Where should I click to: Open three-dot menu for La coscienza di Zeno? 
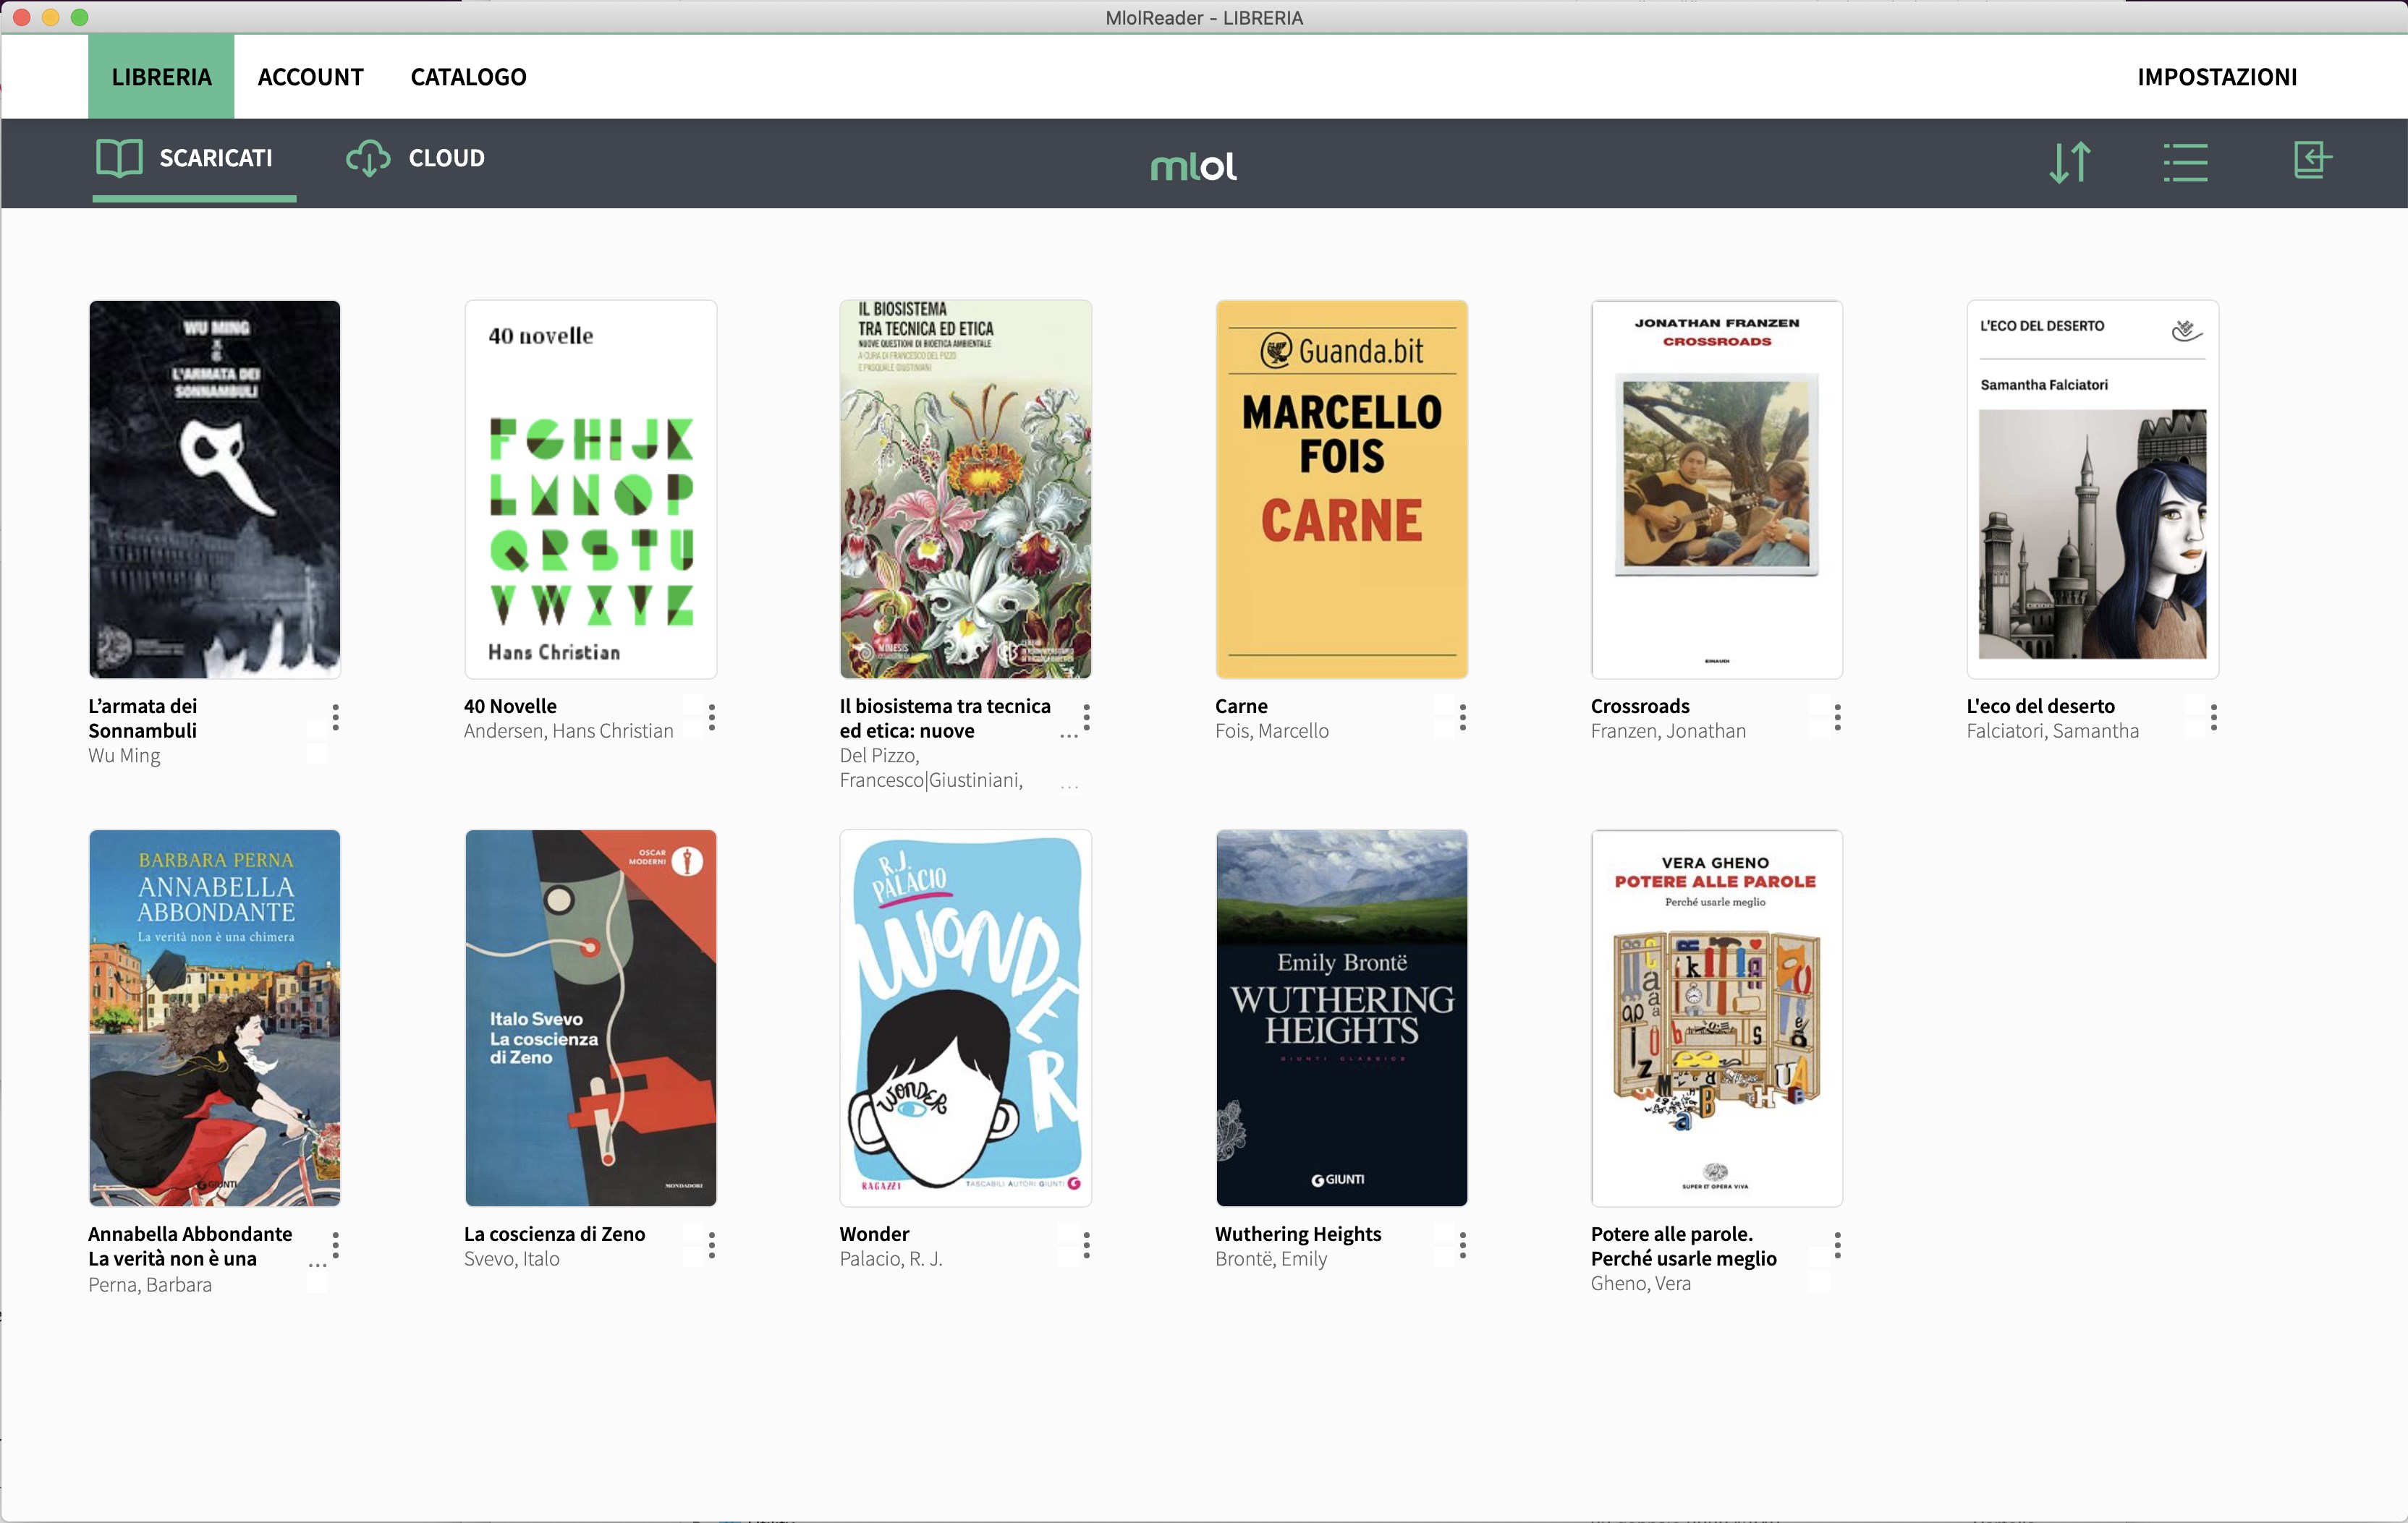point(712,1245)
